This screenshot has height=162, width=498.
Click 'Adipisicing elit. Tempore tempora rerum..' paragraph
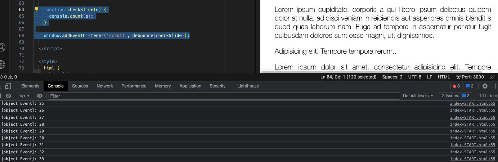tap(335, 51)
